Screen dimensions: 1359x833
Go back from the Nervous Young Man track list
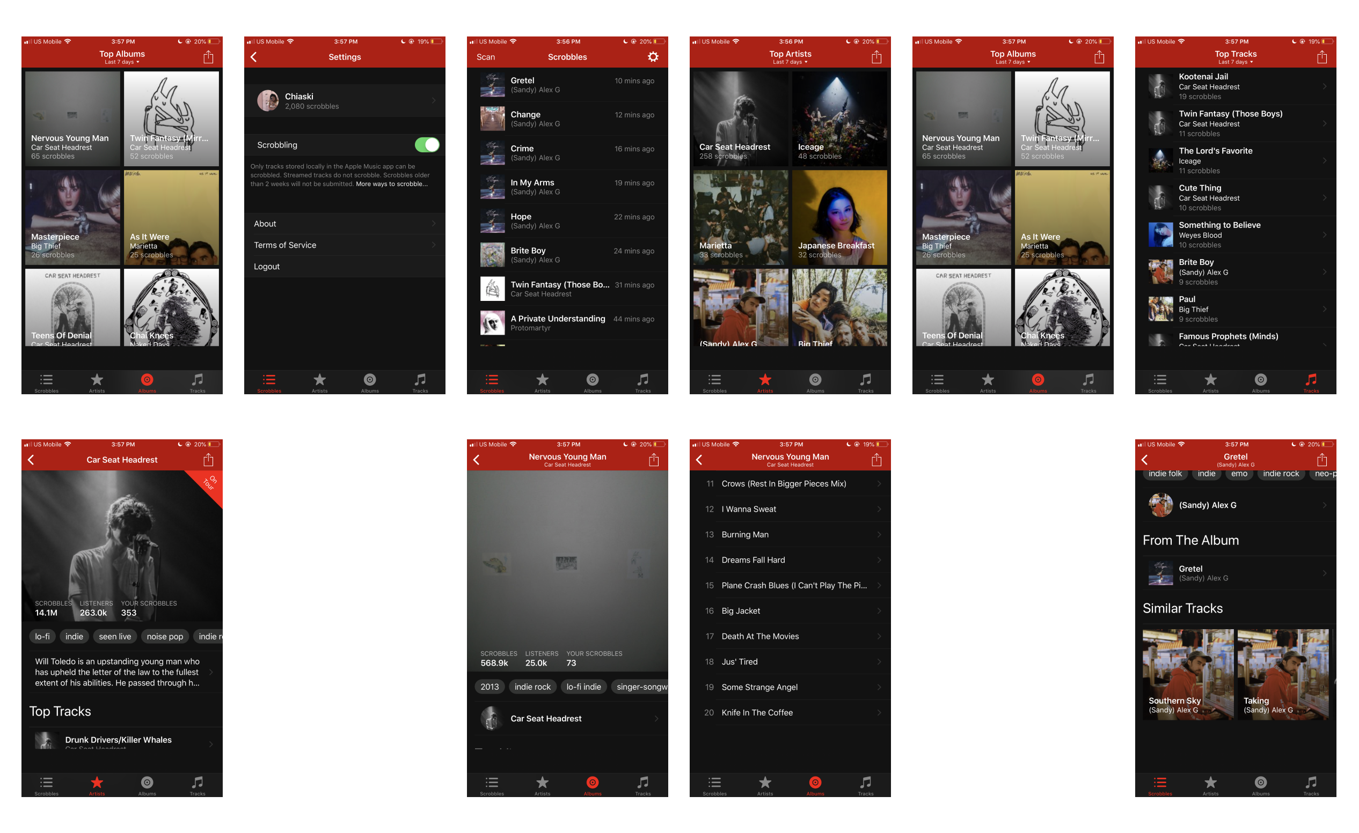[699, 460]
